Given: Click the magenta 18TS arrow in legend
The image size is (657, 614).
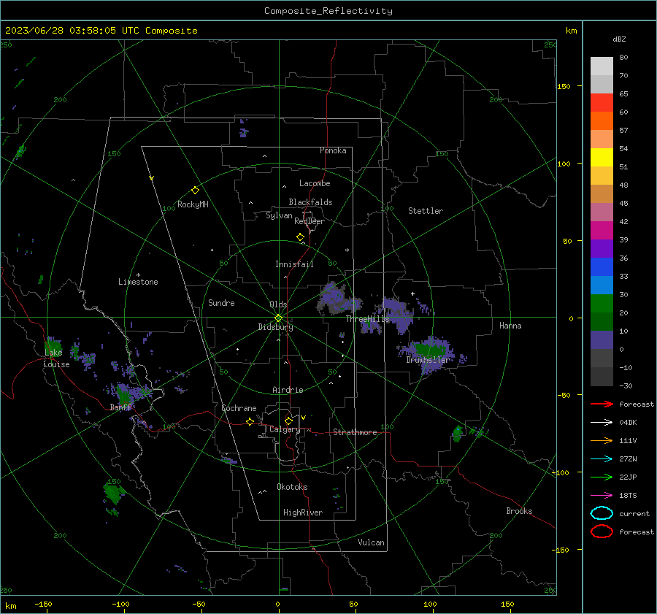Looking at the screenshot, I should click(x=602, y=496).
